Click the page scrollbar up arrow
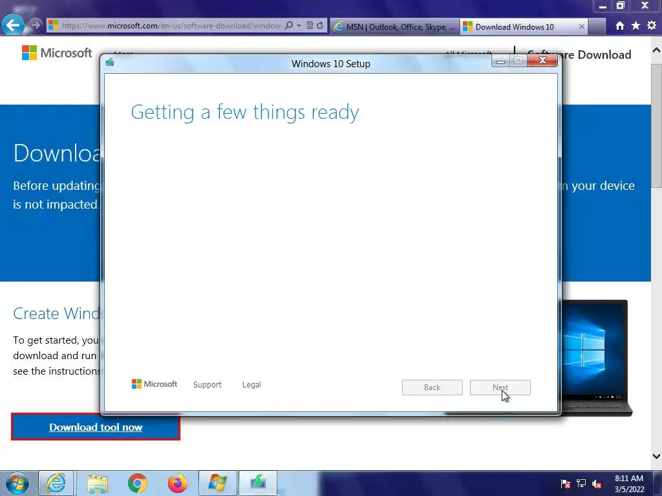Image resolution: width=662 pixels, height=496 pixels. tap(657, 50)
